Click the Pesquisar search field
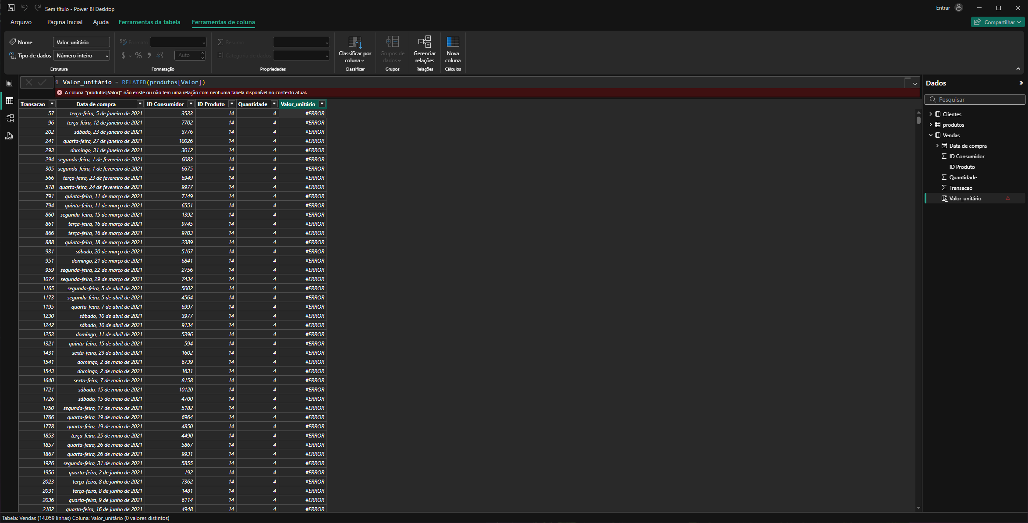Screen dimensions: 1028x523 pyautogui.click(x=975, y=100)
